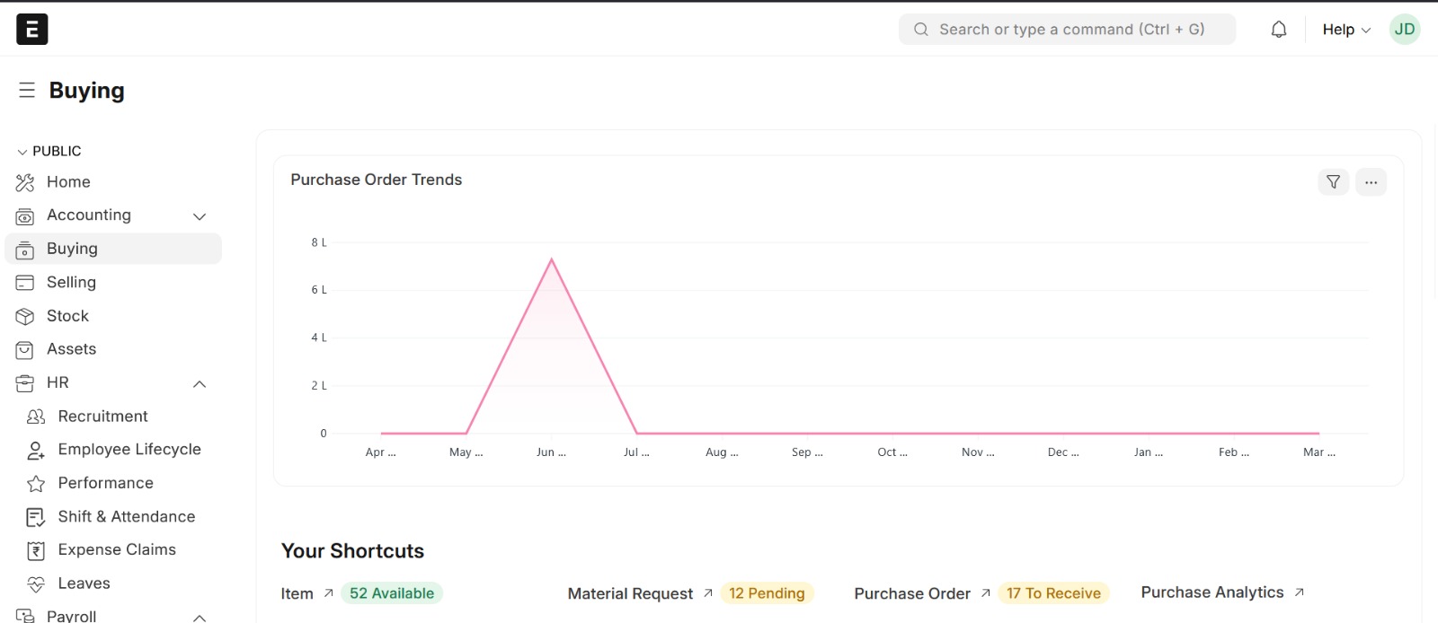
Task: Open the Help dropdown menu
Action: (1345, 30)
